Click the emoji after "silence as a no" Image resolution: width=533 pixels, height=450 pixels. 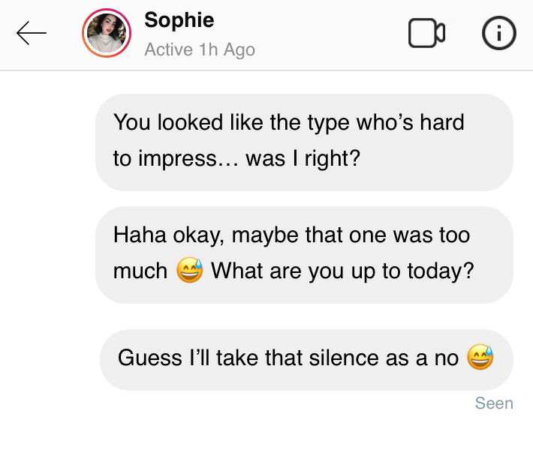coord(480,357)
